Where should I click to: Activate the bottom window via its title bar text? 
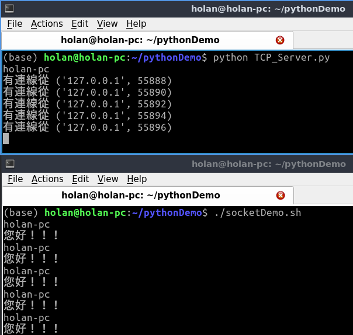click(269, 164)
